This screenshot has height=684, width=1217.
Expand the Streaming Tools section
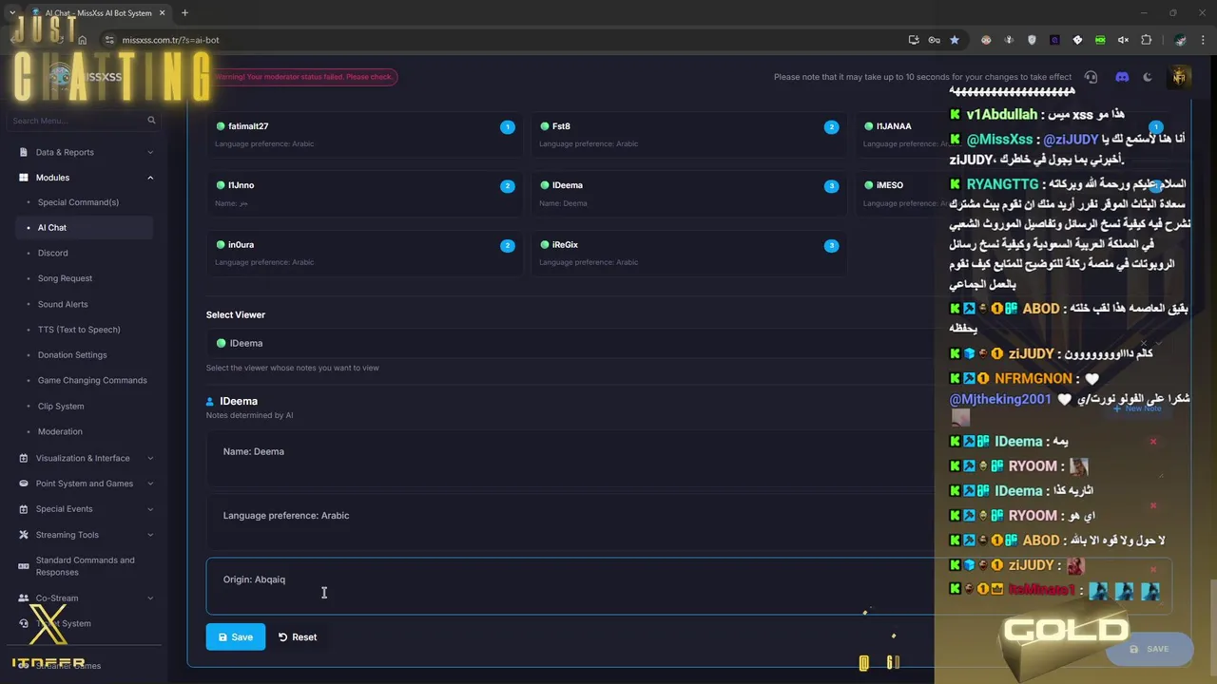coord(150,535)
